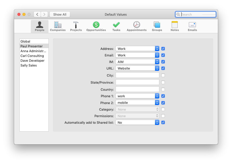Open the IM dropdown showing AIM
This screenshot has height=163, width=232.
pos(137,62)
